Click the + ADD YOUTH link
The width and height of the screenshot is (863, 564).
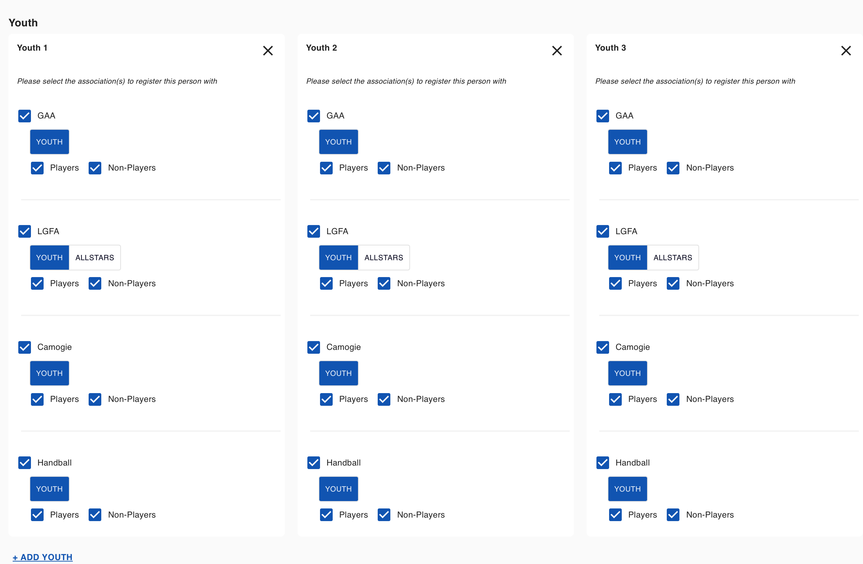click(43, 557)
